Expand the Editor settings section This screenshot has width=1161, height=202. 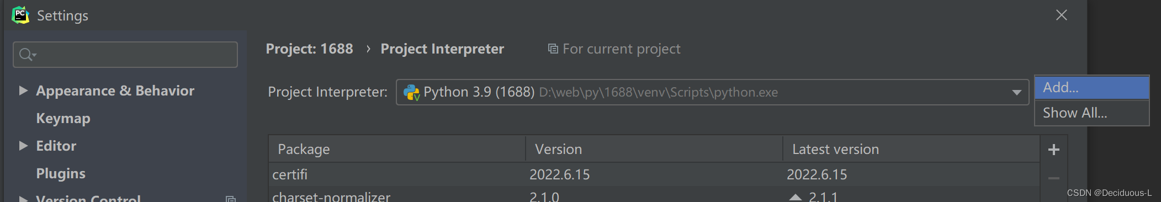23,146
